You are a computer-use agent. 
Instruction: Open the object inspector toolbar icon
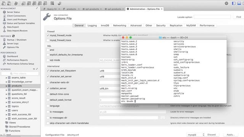click(16, 3)
